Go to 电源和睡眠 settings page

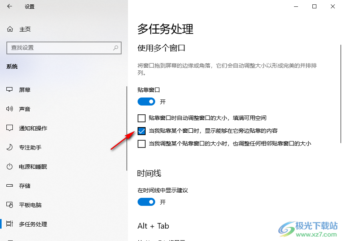click(x=33, y=167)
